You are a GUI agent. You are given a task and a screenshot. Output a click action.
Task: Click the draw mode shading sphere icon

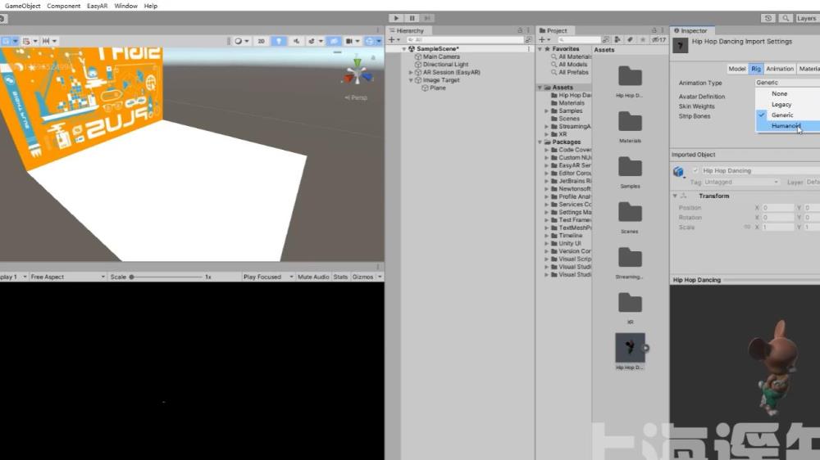(x=239, y=41)
